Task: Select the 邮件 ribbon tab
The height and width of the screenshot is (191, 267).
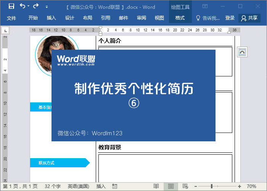Action: [124, 18]
